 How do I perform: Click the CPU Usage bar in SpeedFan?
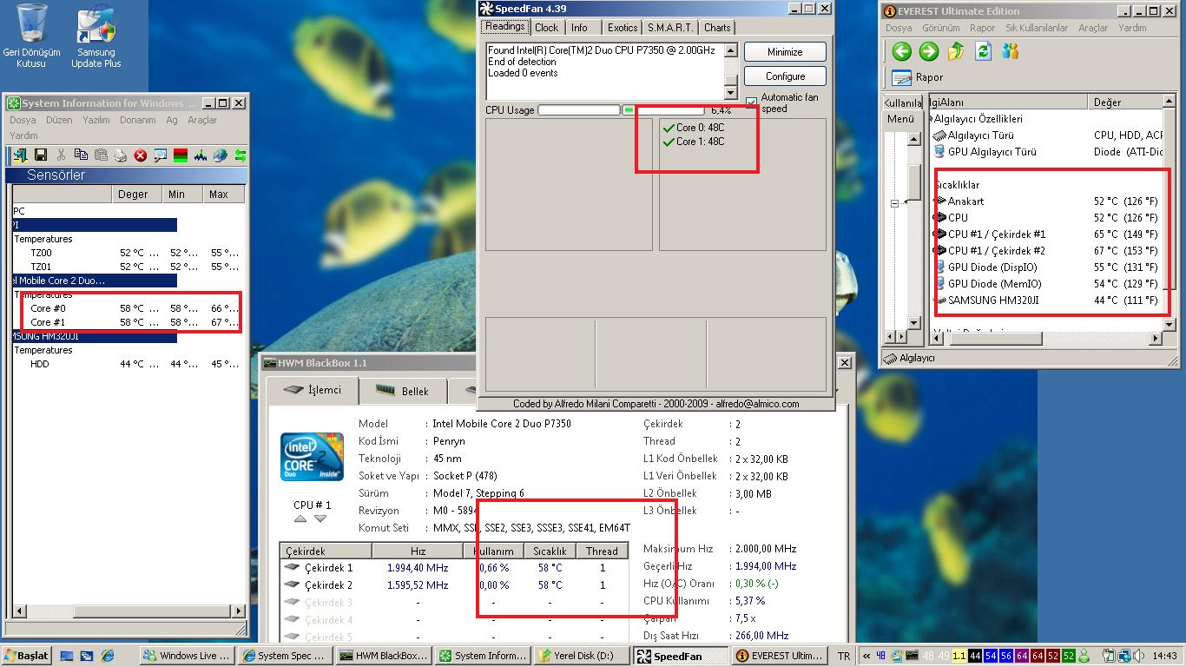click(x=621, y=110)
